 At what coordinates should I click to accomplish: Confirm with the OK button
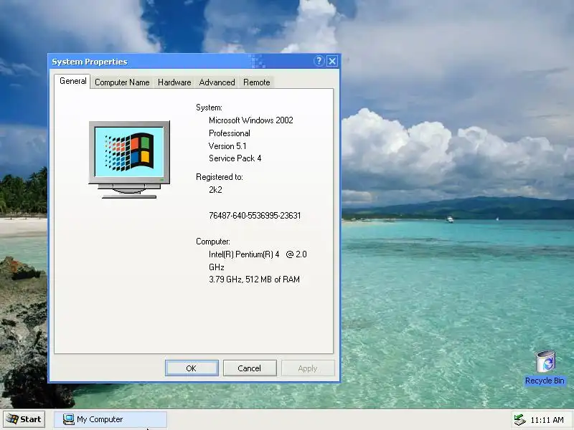[x=192, y=368]
